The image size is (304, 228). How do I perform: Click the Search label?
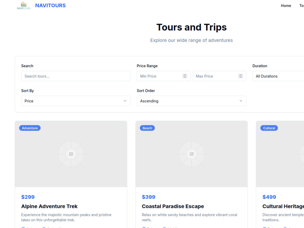[x=27, y=66]
